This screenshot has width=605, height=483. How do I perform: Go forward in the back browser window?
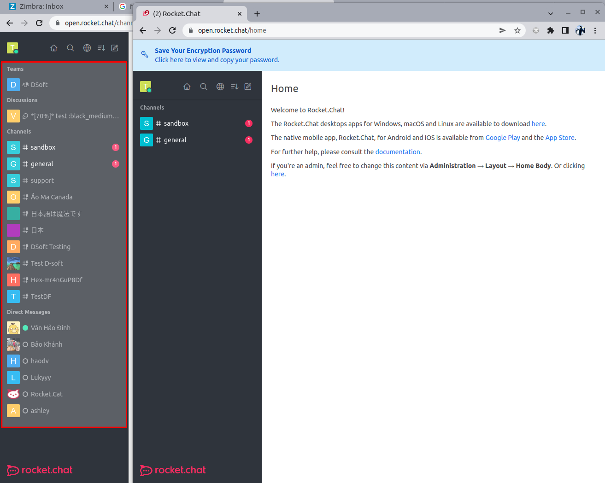(24, 23)
